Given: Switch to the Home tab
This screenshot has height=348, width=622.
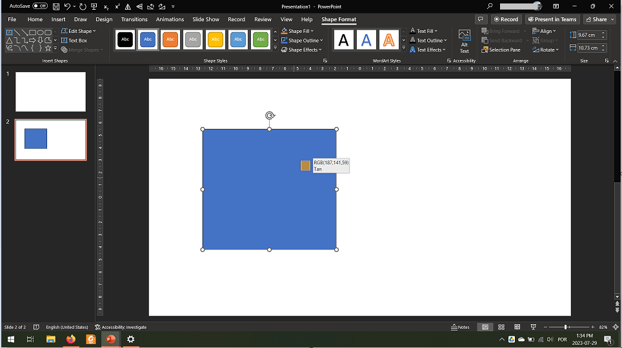Looking at the screenshot, I should tap(35, 19).
